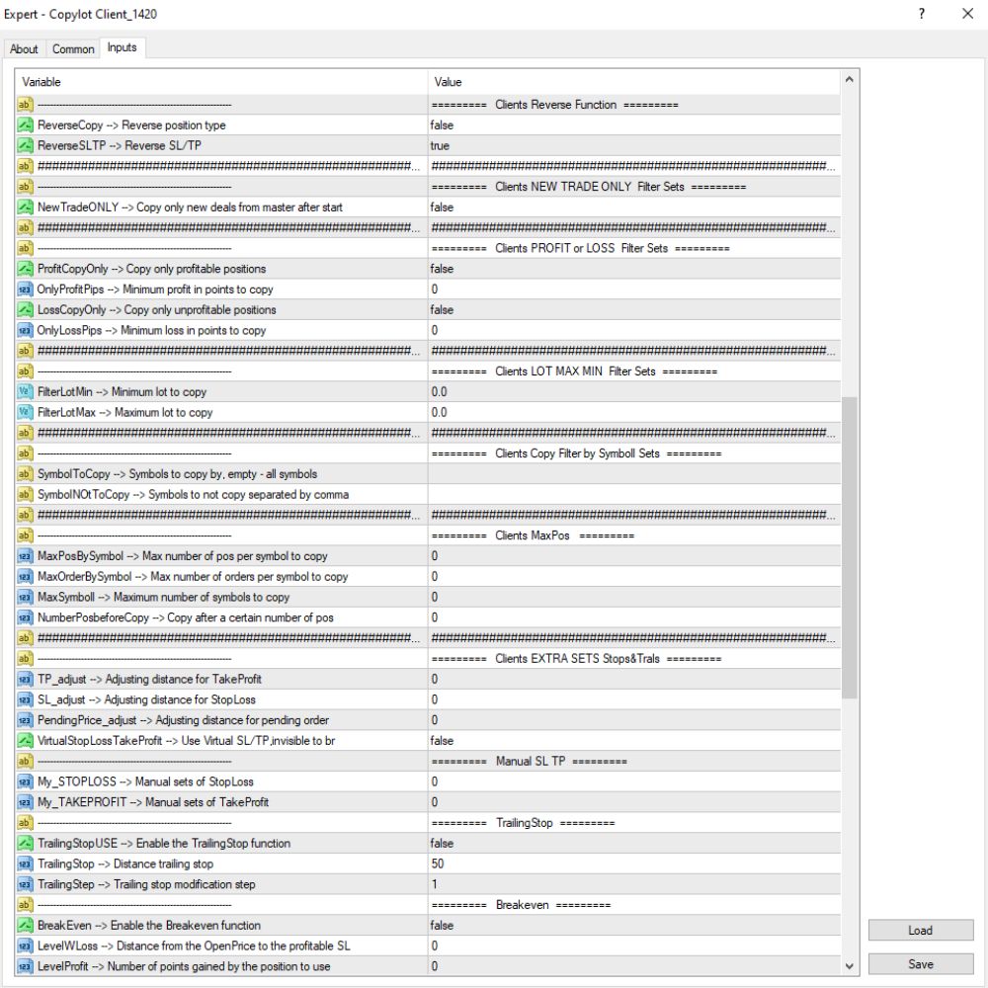Screen dimensions: 988x988
Task: Select the 'Breakeven' header row
Action: tap(429, 905)
